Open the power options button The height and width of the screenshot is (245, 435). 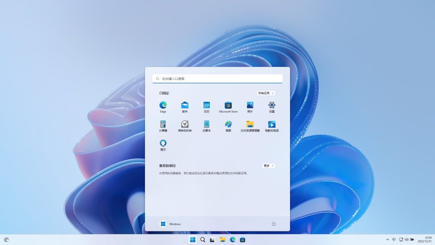coord(273,224)
